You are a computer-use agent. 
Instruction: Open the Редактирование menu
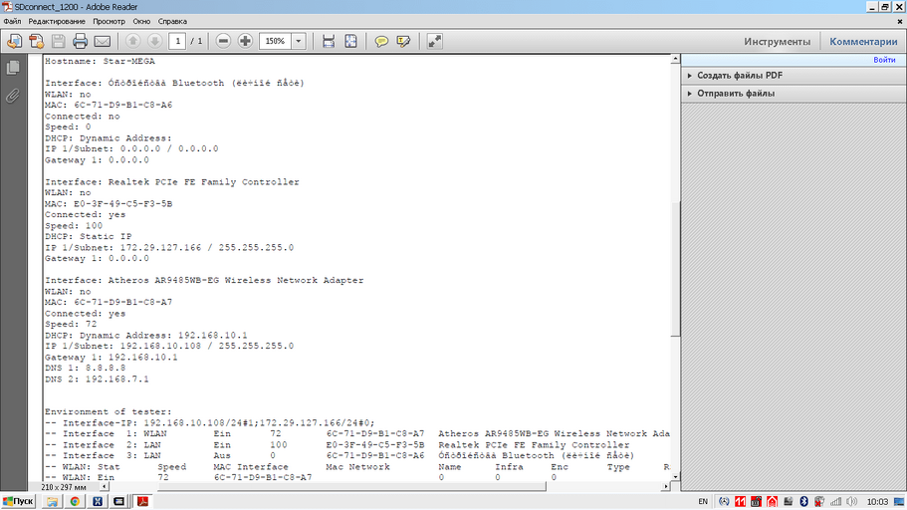[x=57, y=22]
